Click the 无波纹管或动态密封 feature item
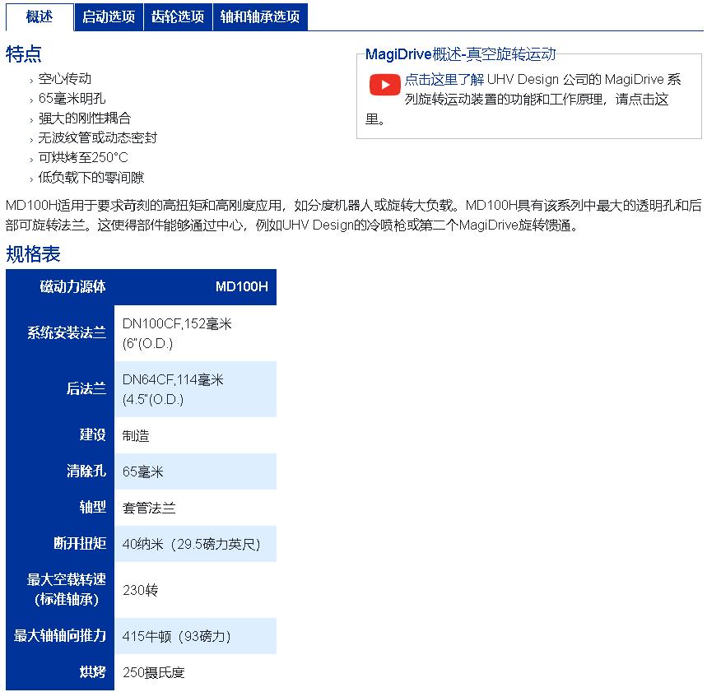Viewport: 707px width, 692px height. tap(98, 138)
